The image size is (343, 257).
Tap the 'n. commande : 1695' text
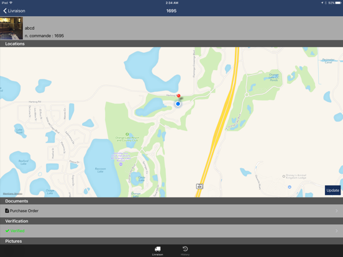pyautogui.click(x=44, y=35)
